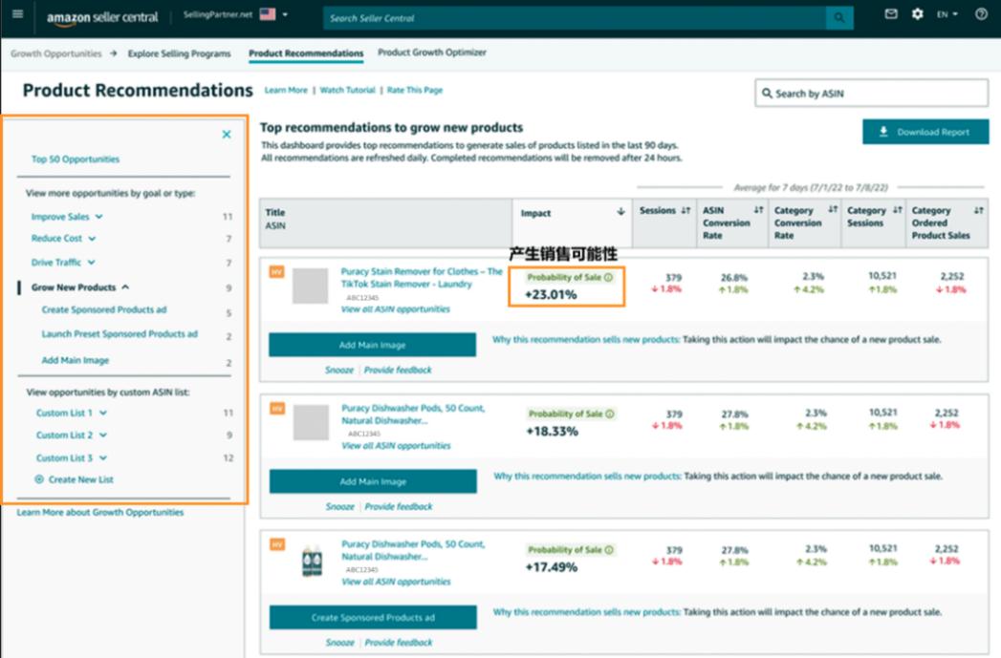Image resolution: width=1001 pixels, height=658 pixels.
Task: Go to Growth Opportunities breadcrumb
Action: (56, 53)
